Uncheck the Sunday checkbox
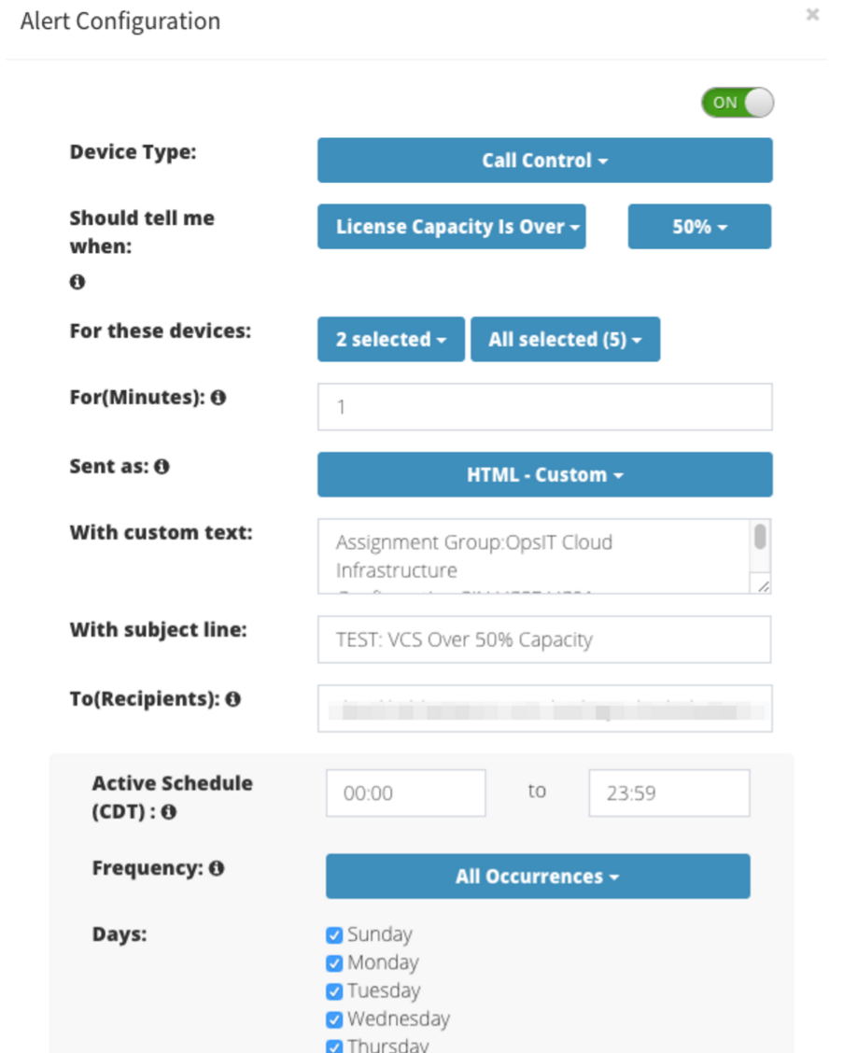Image resolution: width=844 pixels, height=1053 pixels. pos(334,934)
